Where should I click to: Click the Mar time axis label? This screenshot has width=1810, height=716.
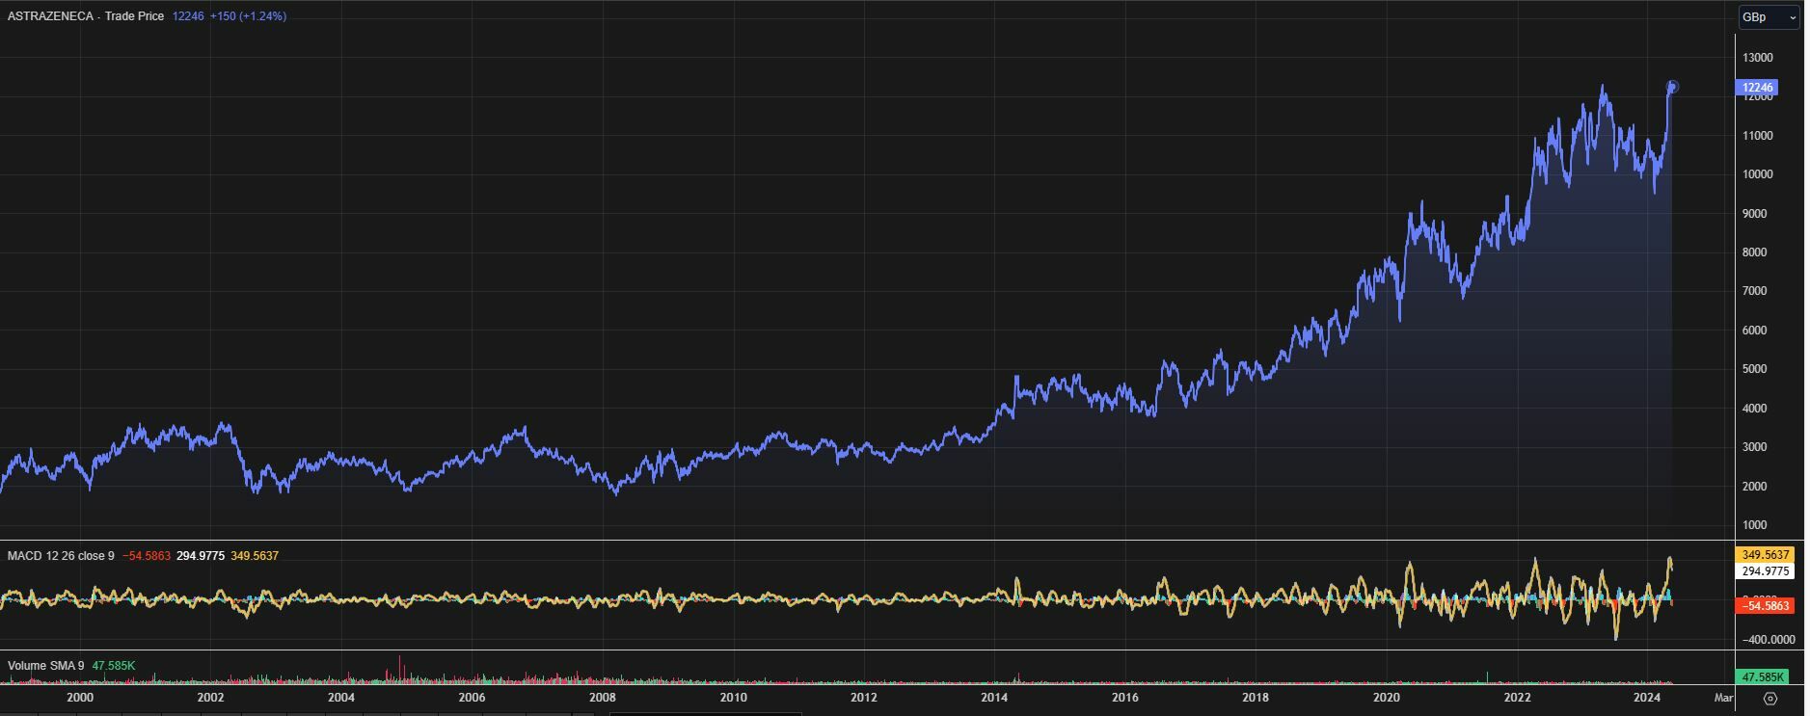coord(1723,698)
